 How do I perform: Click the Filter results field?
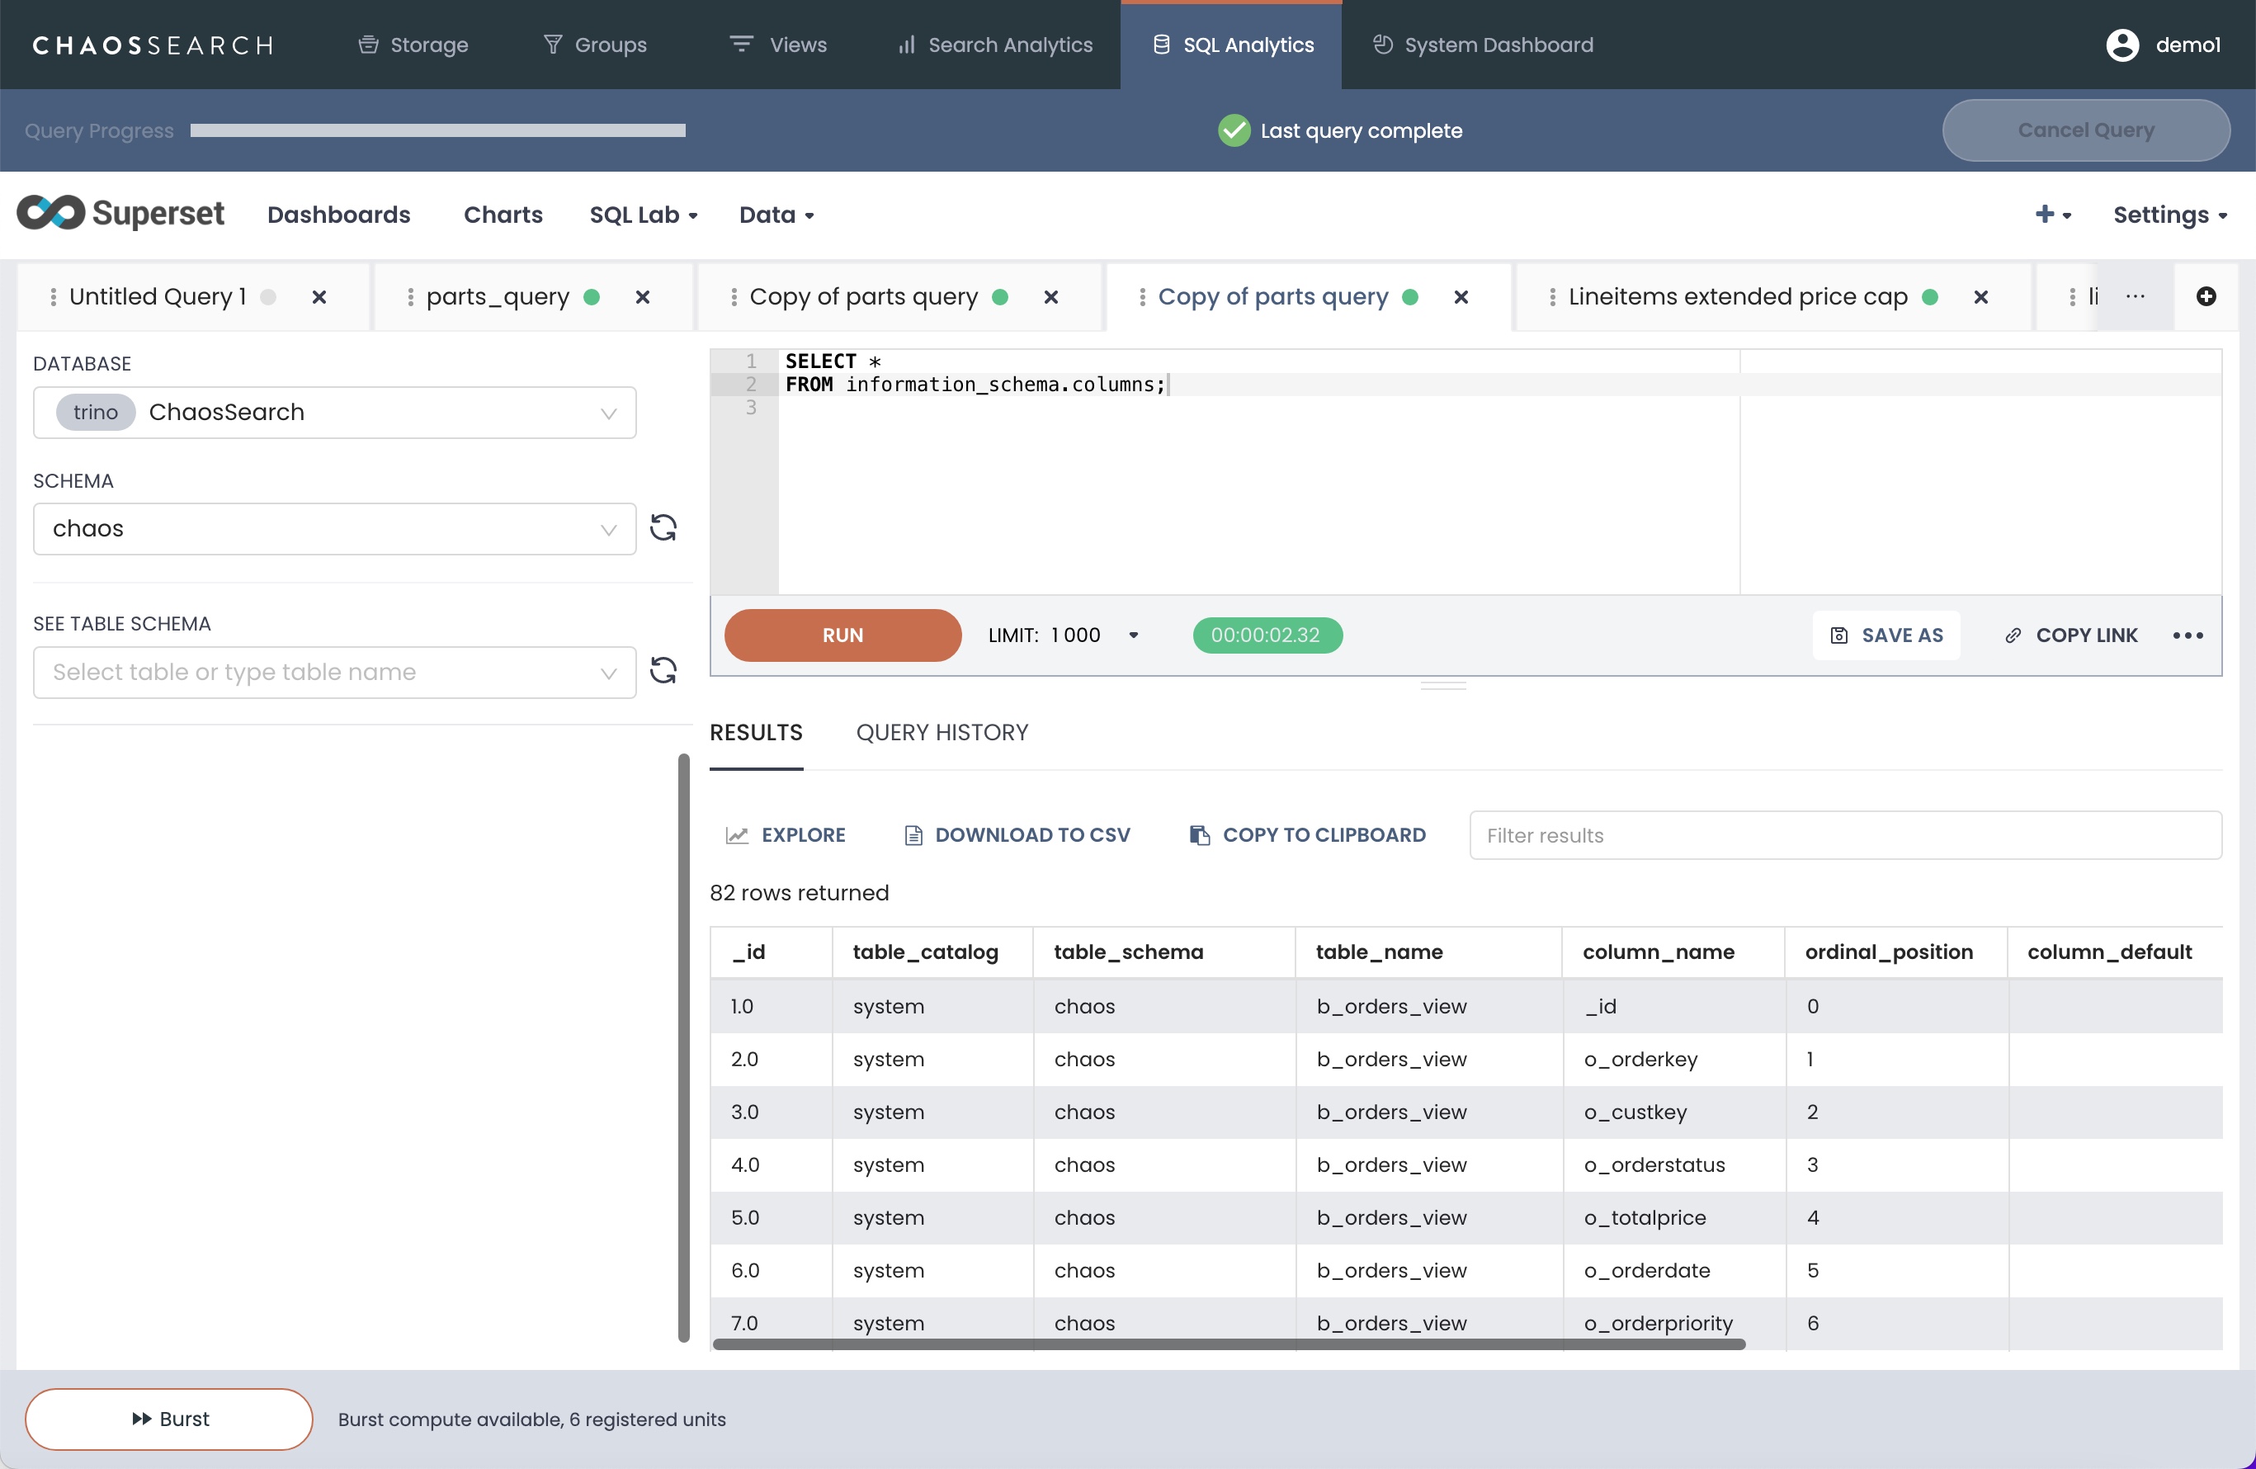click(1843, 835)
